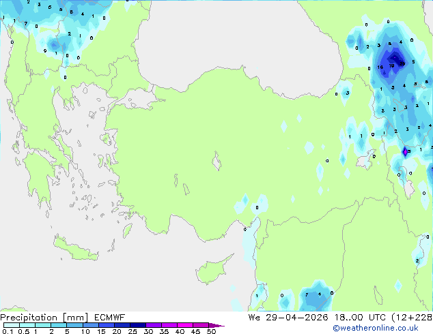Click the "ECMWF" model label

pos(110,318)
